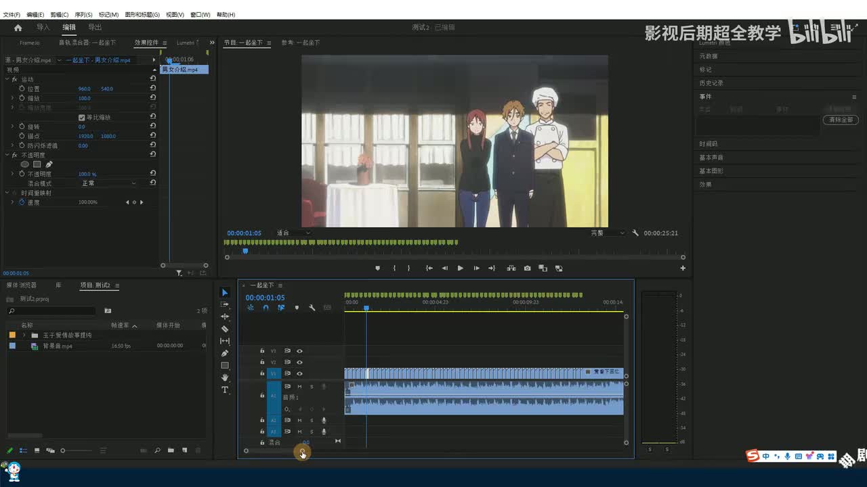Click the home icon at top left
Image resolution: width=867 pixels, height=487 pixels.
click(x=18, y=28)
